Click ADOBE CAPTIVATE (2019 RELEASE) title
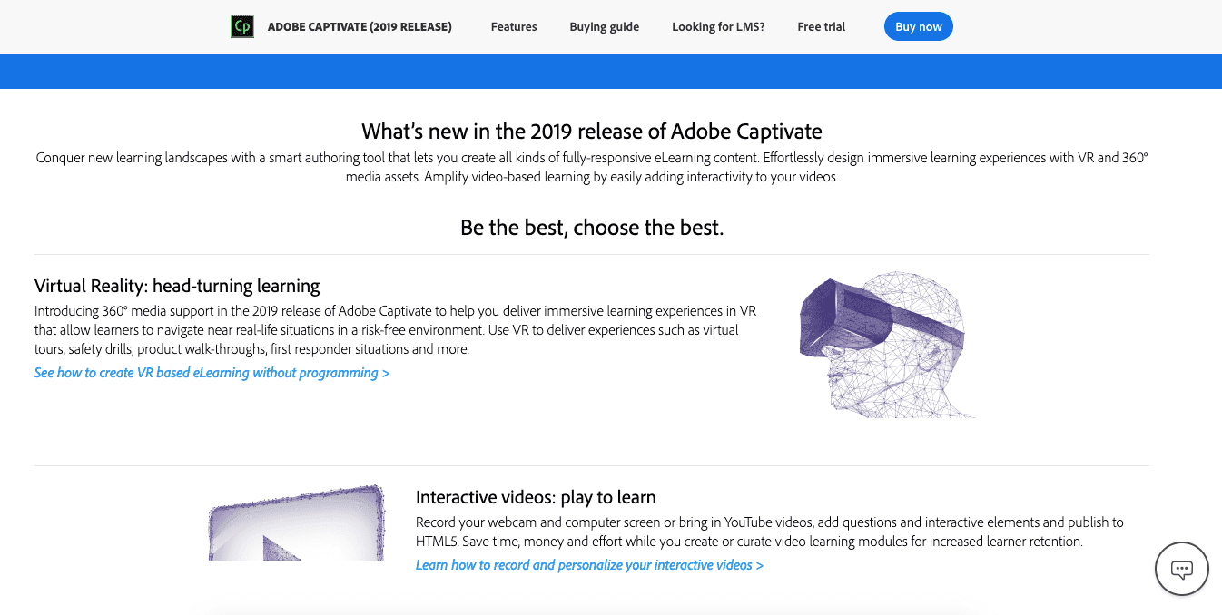Image resolution: width=1222 pixels, height=615 pixels. pos(360,26)
